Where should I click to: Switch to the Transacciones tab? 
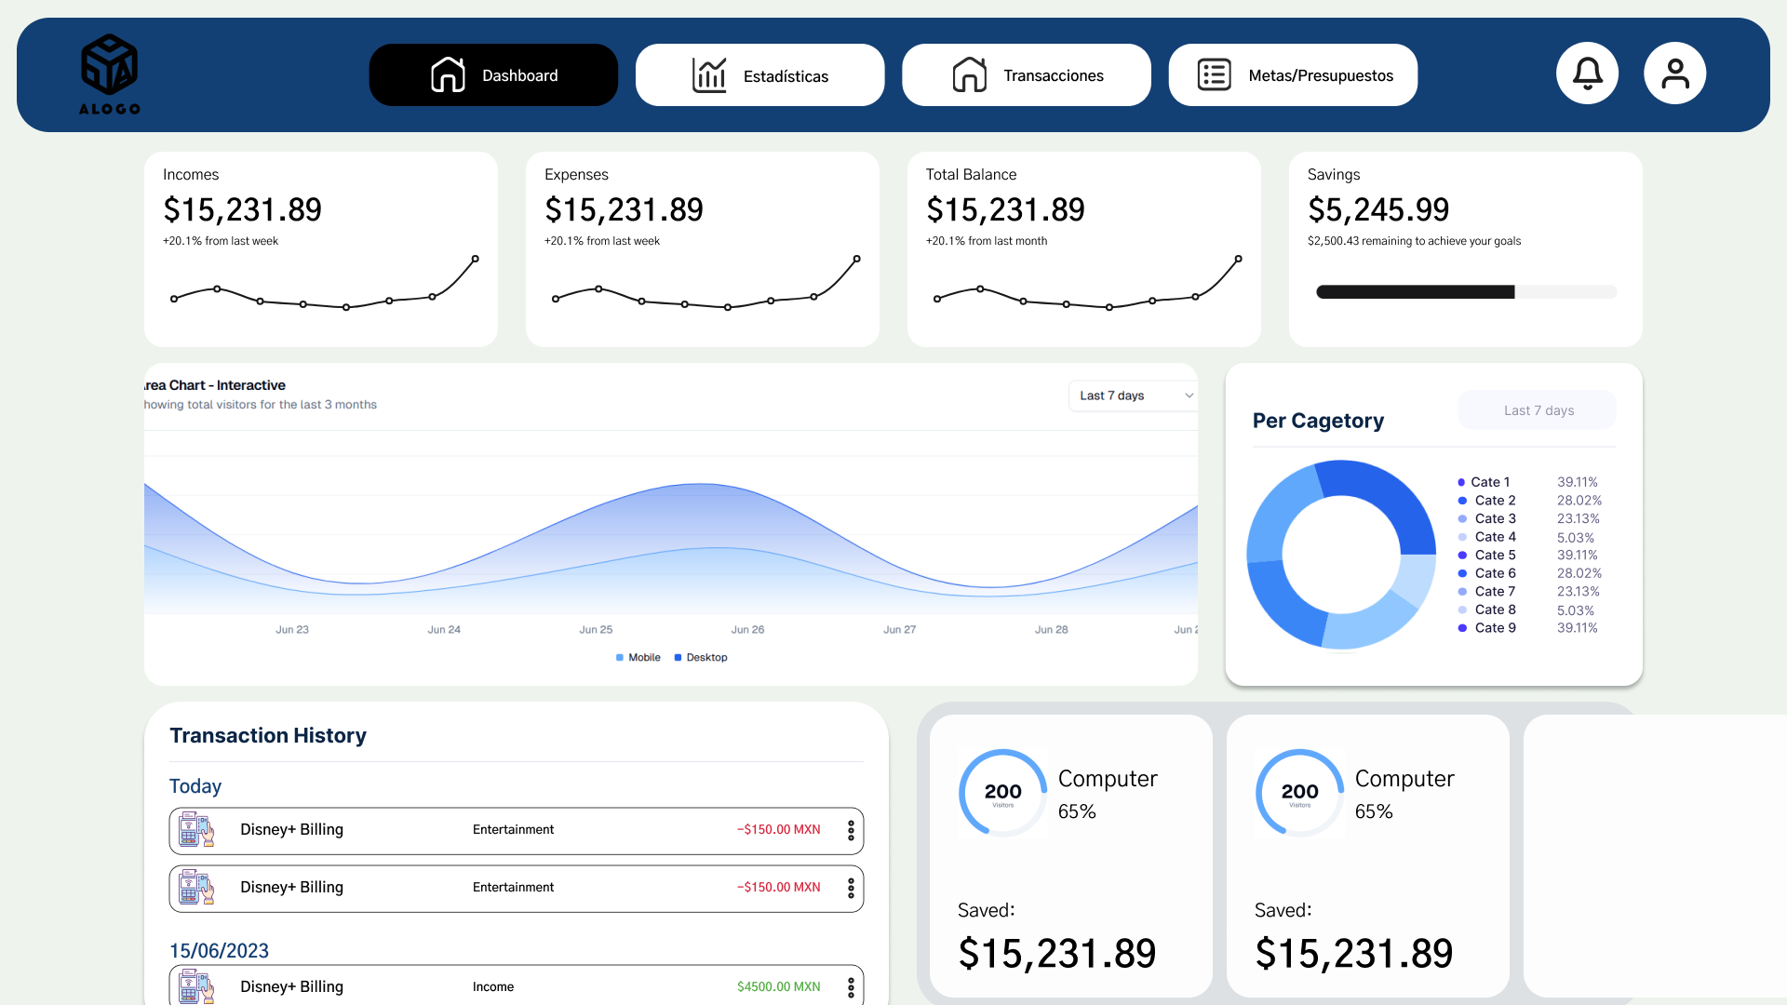point(1026,74)
